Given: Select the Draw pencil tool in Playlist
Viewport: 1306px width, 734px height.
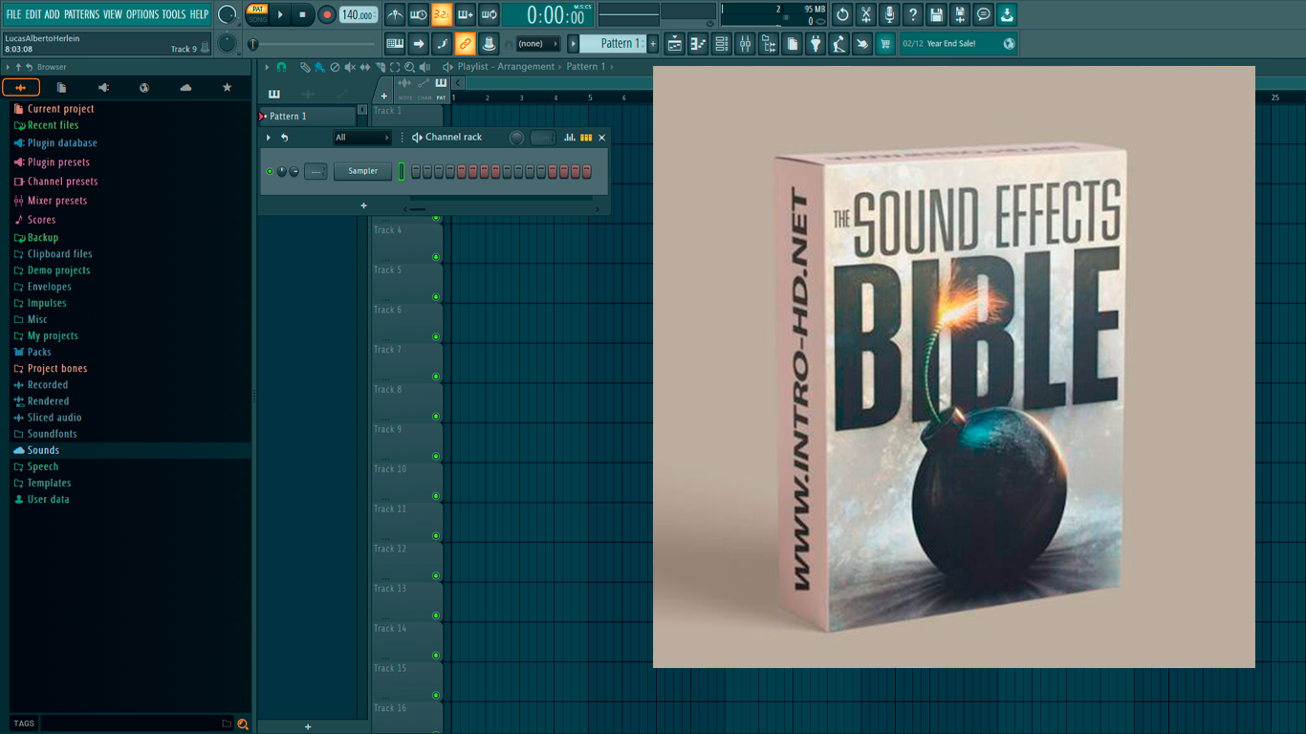Looking at the screenshot, I should pos(305,67).
